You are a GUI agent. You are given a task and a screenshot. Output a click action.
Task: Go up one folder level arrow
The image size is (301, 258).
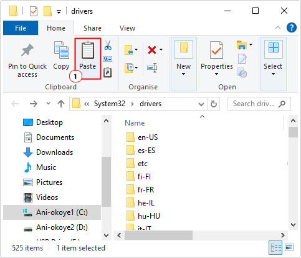pyautogui.click(x=61, y=104)
